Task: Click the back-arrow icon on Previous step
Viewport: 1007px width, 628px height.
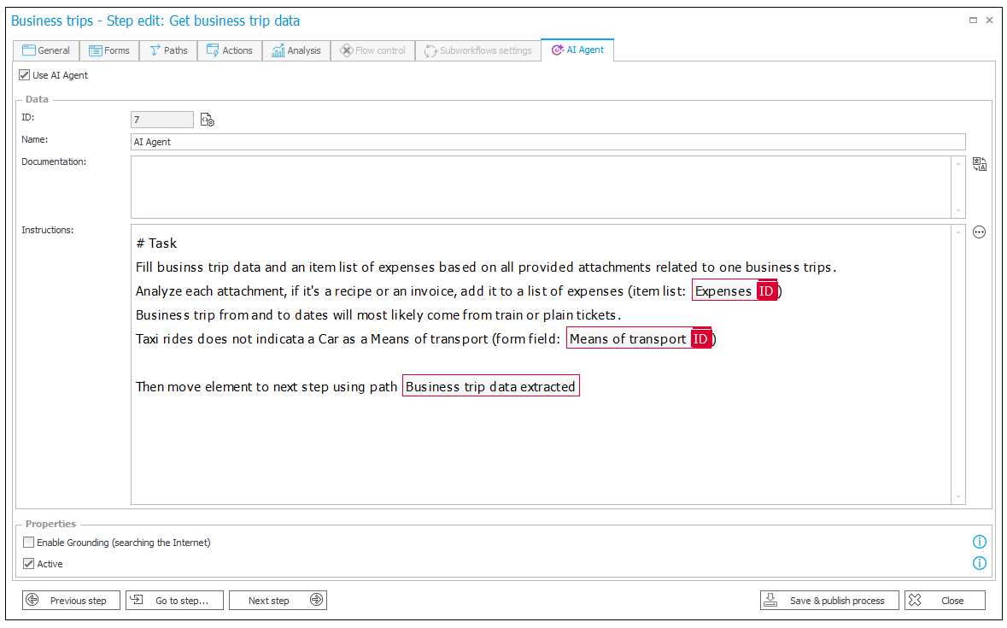Action: point(32,600)
